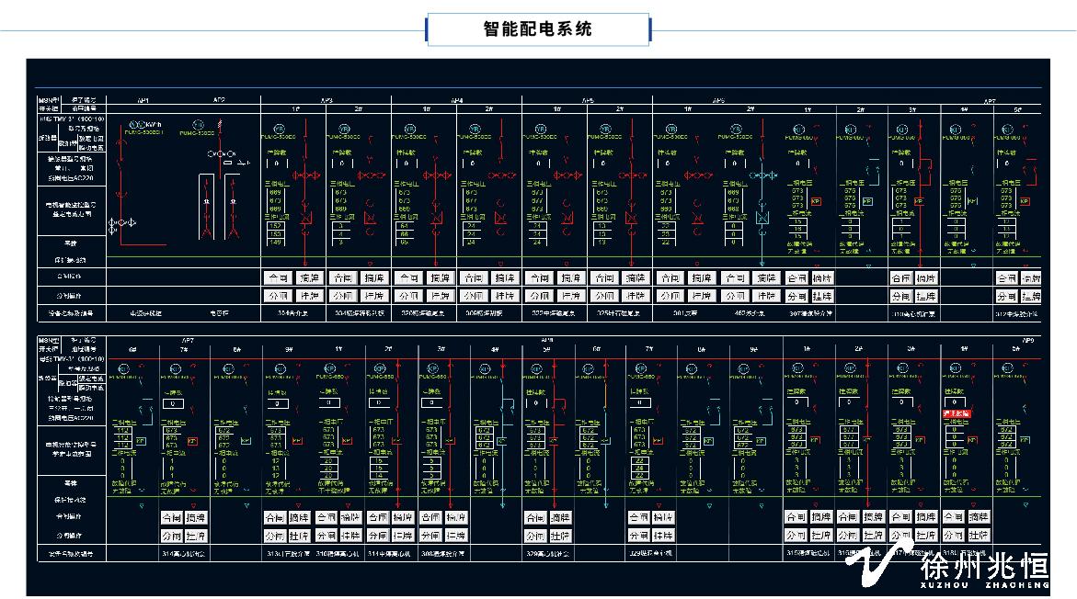Image resolution: width=1077 pixels, height=599 pixels.
Task: Click 挂牌 under lower AP9 1# column
Action: (x=822, y=535)
